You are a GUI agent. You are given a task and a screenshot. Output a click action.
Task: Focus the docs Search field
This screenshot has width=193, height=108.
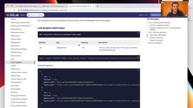coord(36,15)
